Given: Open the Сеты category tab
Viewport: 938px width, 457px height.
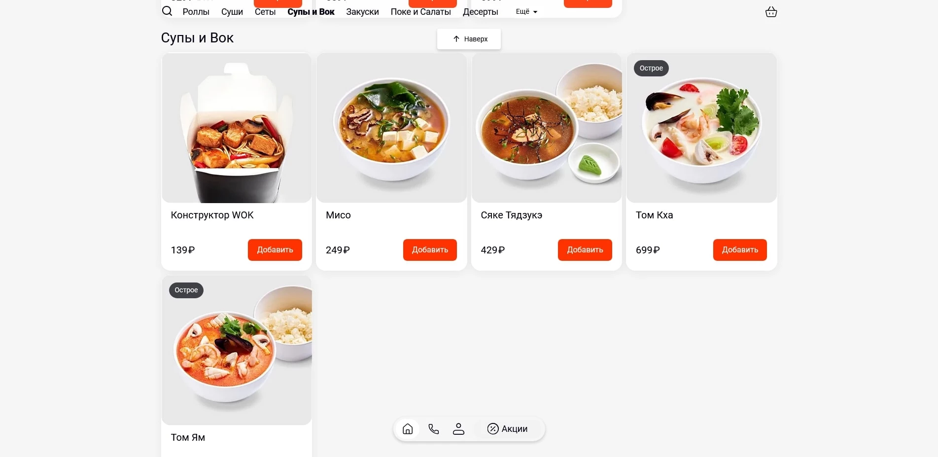Looking at the screenshot, I should [265, 12].
